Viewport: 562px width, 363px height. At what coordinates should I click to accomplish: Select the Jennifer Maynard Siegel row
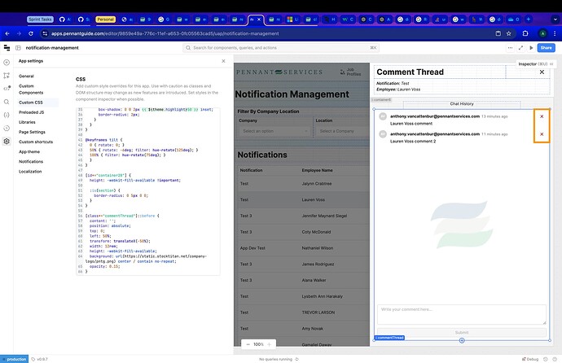303,216
